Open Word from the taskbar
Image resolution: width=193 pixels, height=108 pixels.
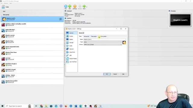(76, 106)
